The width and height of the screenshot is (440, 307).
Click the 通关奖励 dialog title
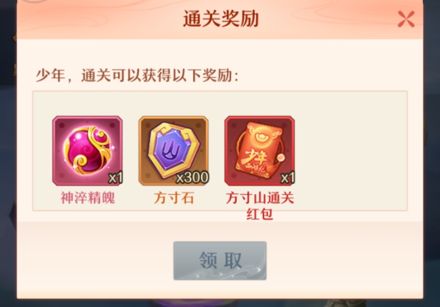220,19
